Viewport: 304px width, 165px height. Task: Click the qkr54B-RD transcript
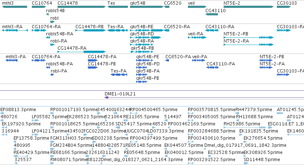click(x=145, y=37)
